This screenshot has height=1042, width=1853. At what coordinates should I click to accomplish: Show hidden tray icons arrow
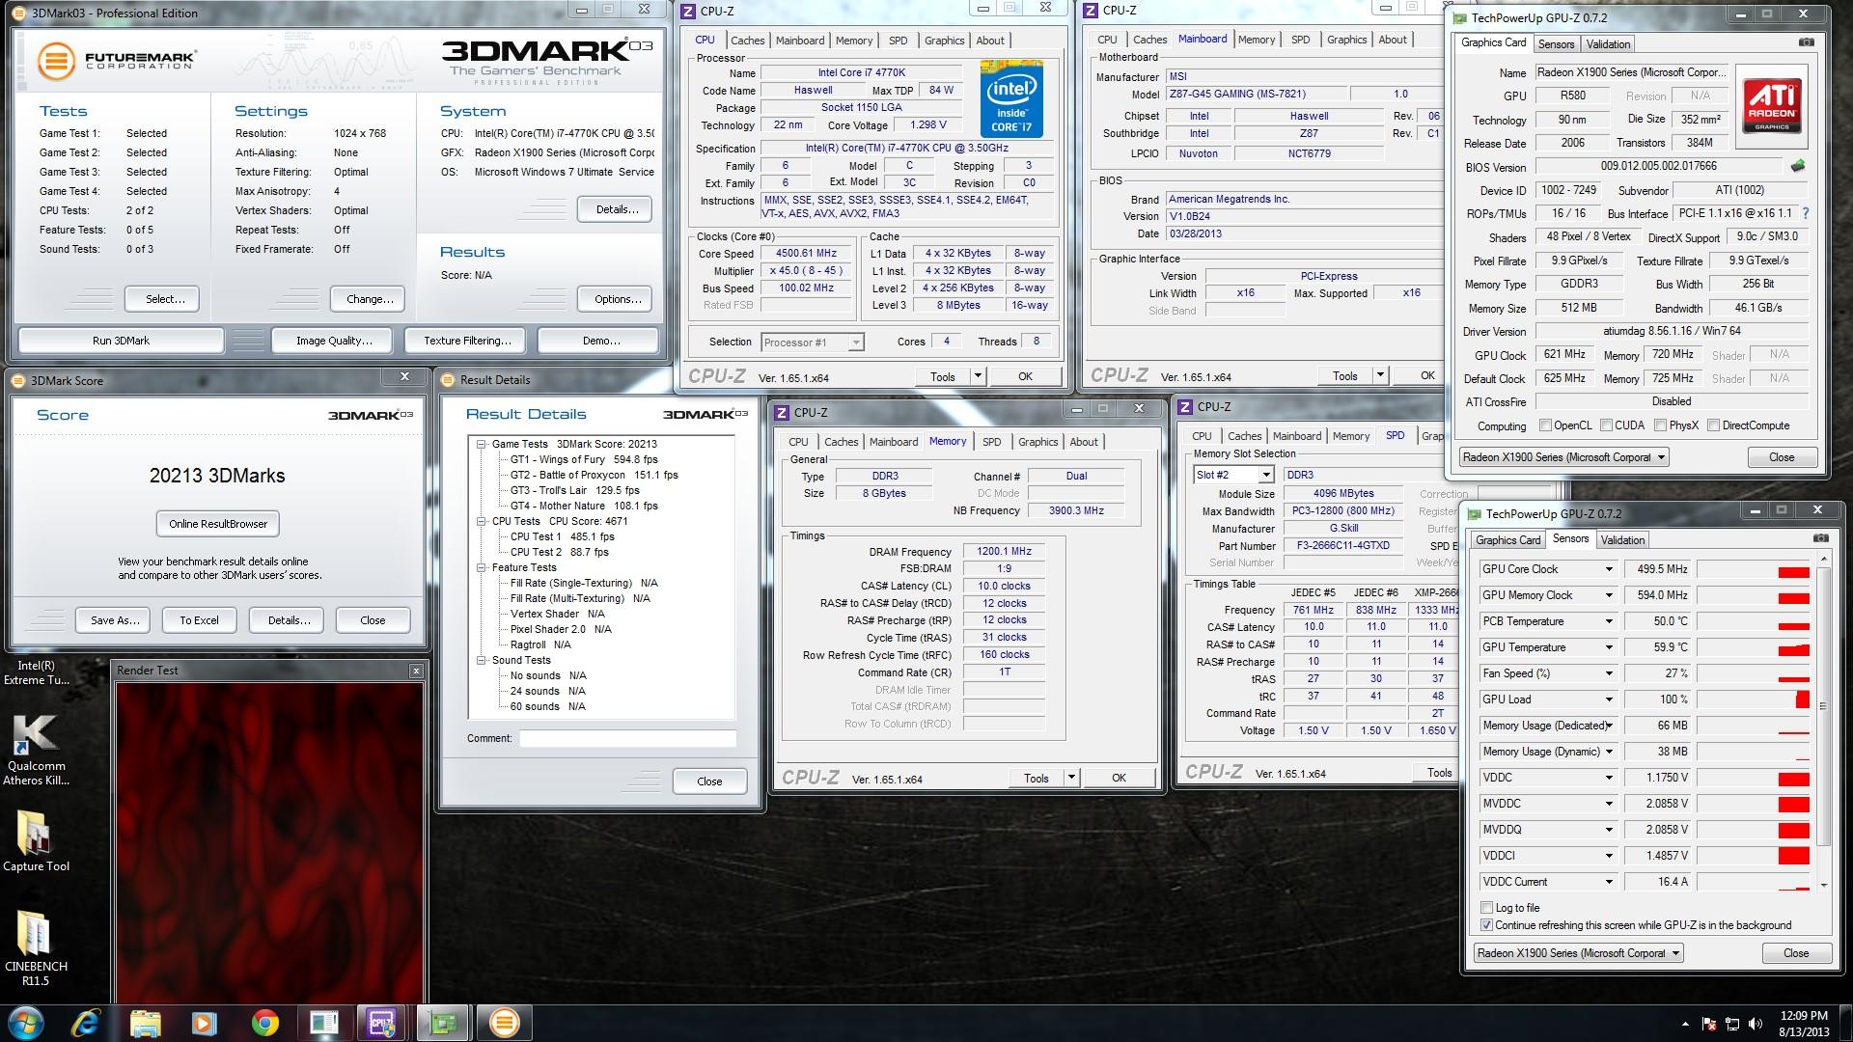pyautogui.click(x=1685, y=1024)
